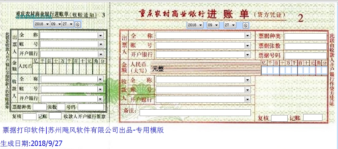Click the 票据号码 input field

301,55
